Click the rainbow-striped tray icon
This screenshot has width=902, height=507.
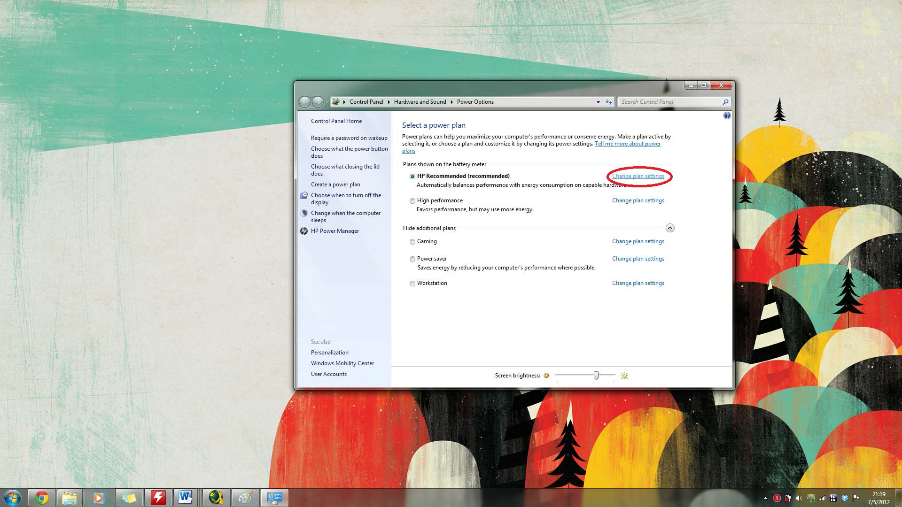[810, 498]
